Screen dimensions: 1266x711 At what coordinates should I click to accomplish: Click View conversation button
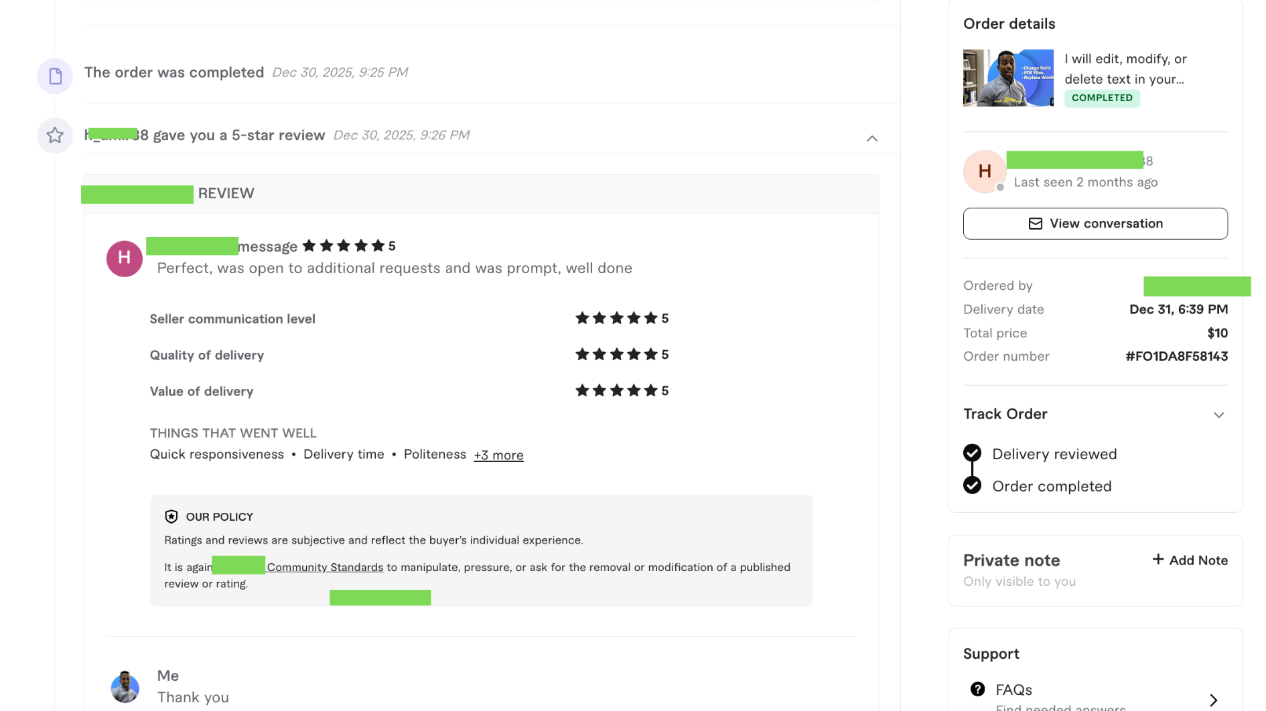(x=1095, y=224)
